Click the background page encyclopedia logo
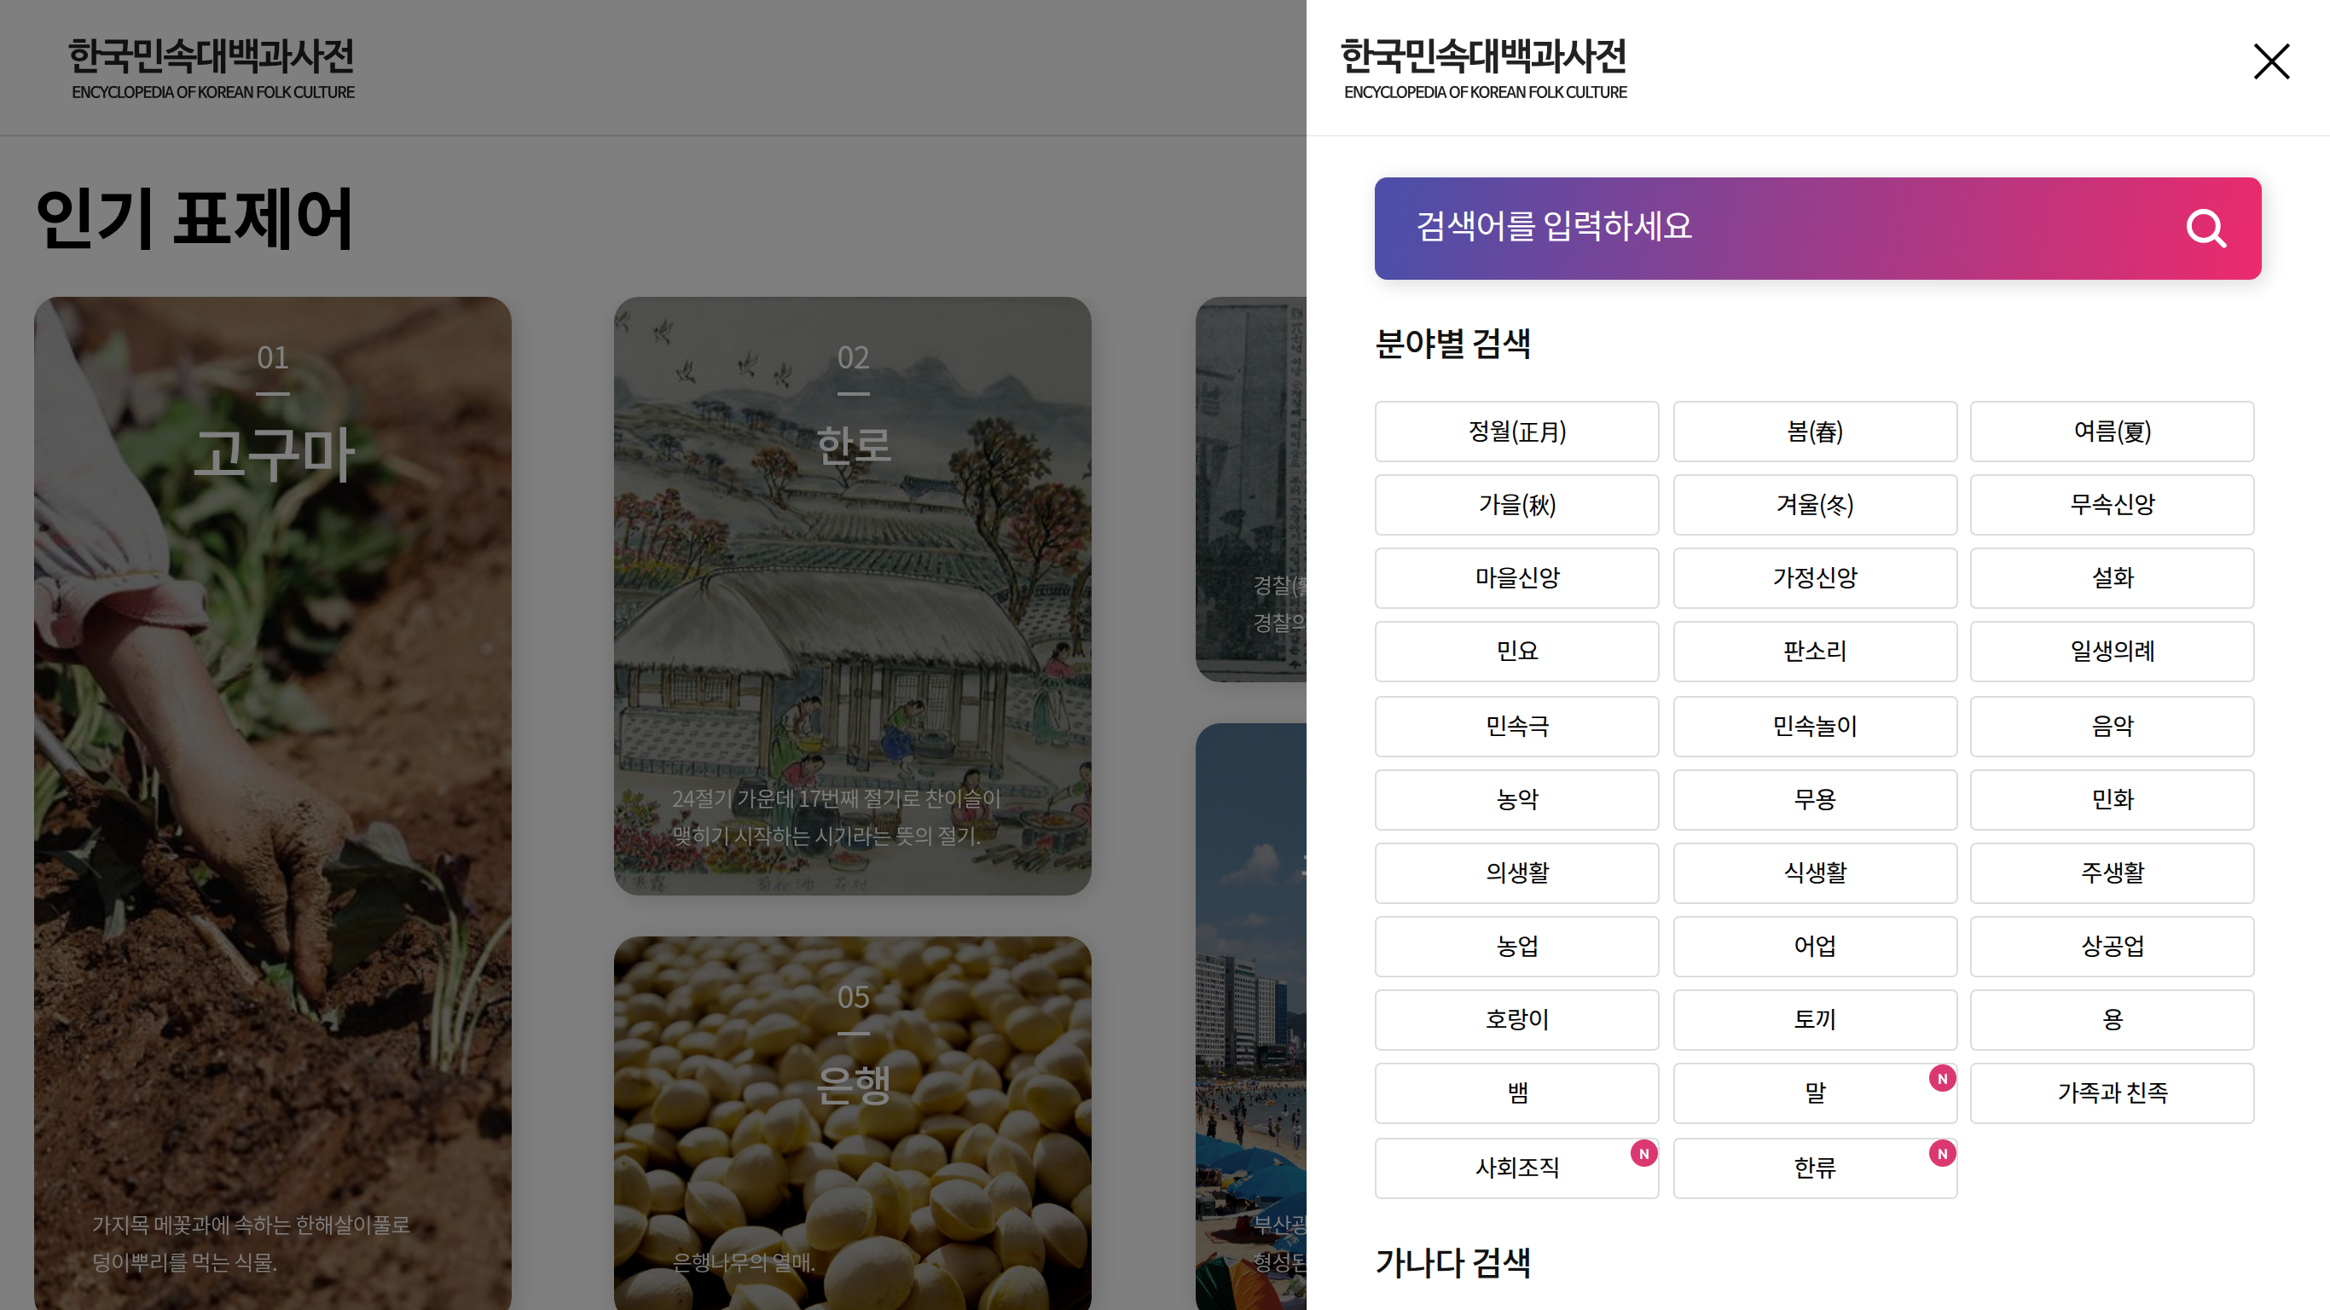The image size is (2330, 1310). pos(212,68)
